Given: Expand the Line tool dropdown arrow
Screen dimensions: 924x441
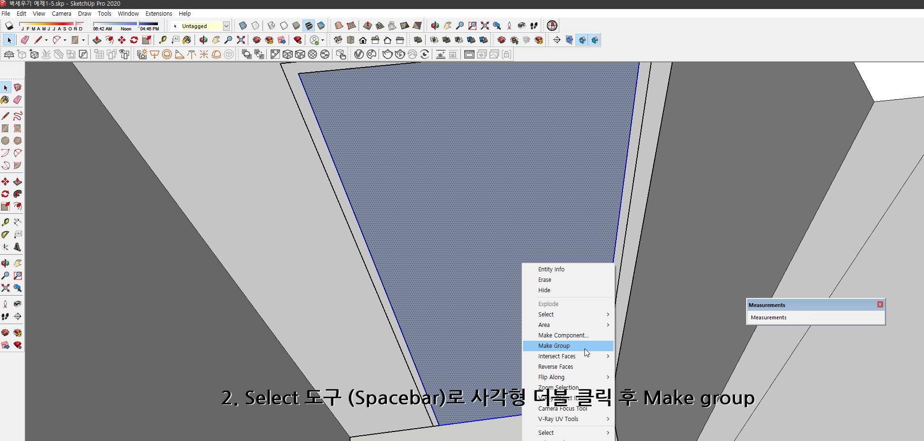Looking at the screenshot, I should point(46,40).
